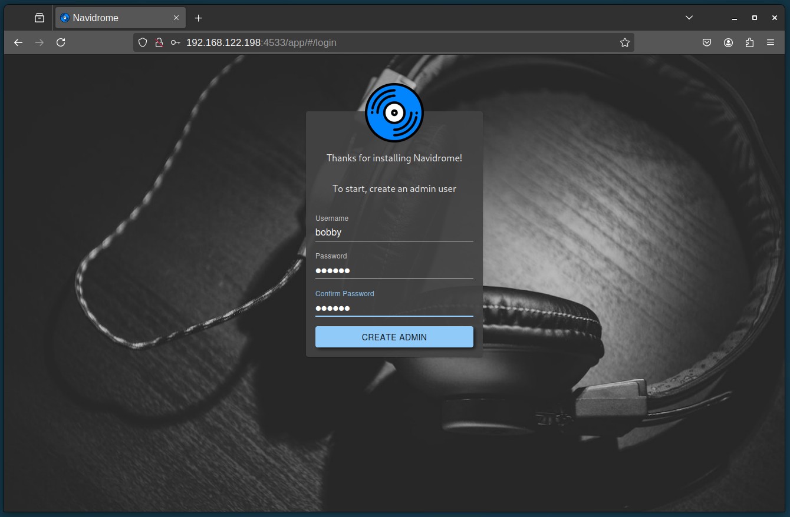Expand the list all tabs chevron

pos(689,18)
